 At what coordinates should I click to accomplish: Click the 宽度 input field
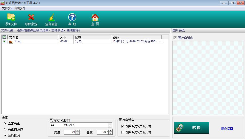70,132
